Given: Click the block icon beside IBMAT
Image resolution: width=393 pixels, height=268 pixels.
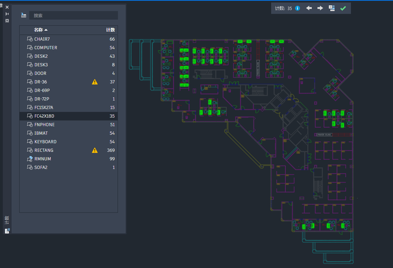Looking at the screenshot, I should [30, 133].
